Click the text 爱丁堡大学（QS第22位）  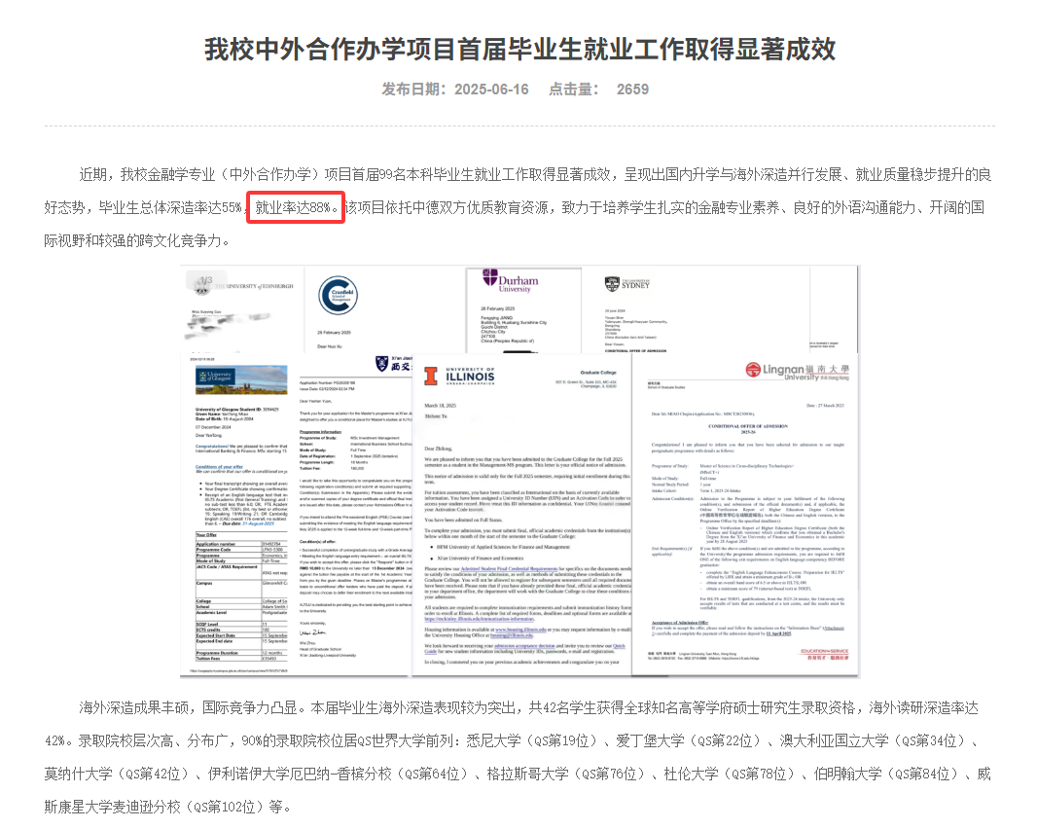[692, 741]
